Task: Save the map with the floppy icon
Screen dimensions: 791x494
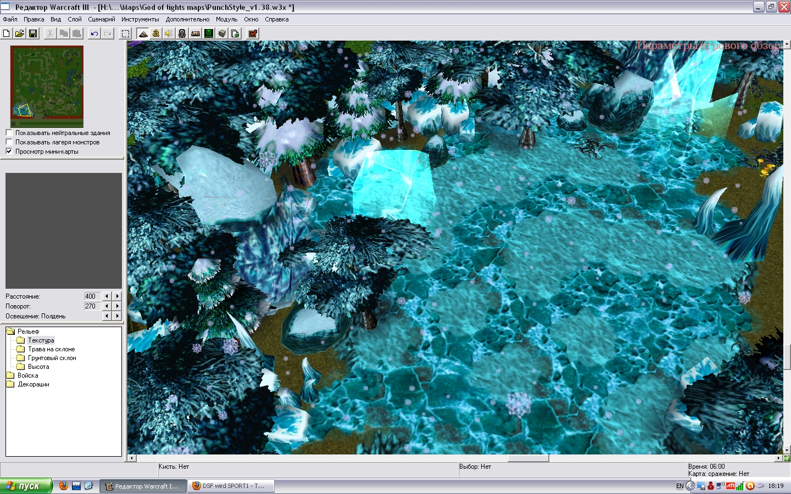Action: (33, 33)
